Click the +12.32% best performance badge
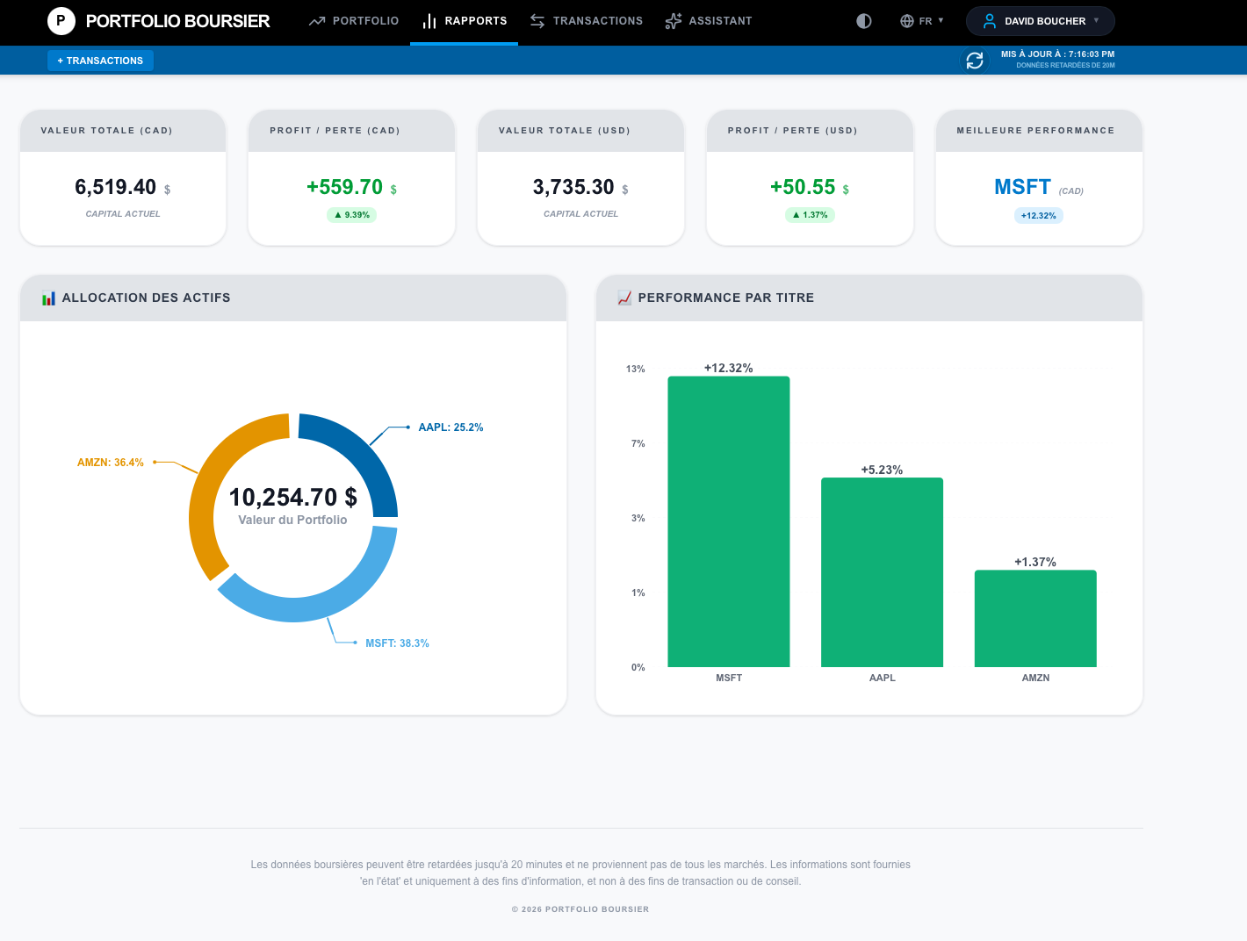Screen dimensions: 1247x941 tap(1038, 216)
